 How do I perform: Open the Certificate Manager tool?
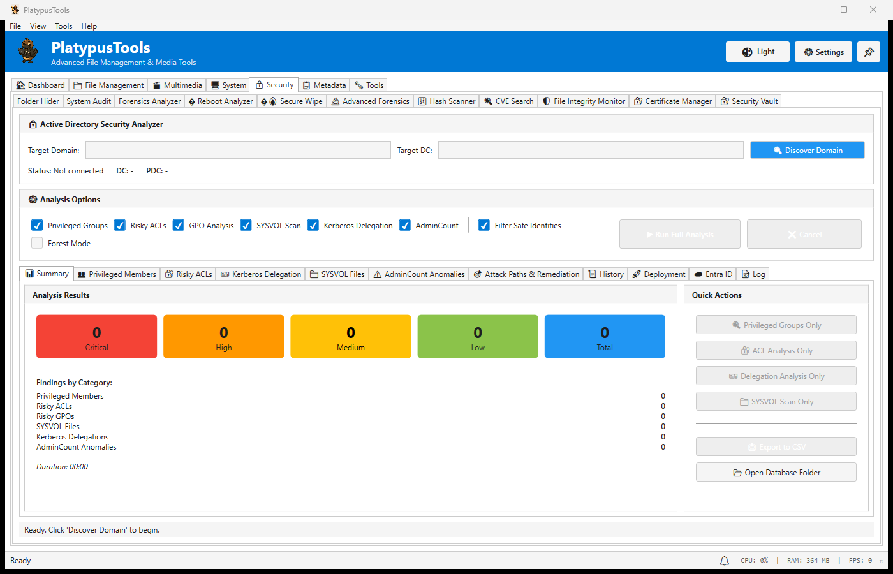(x=672, y=101)
